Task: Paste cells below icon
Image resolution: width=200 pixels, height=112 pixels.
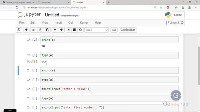Action: [x=47, y=30]
